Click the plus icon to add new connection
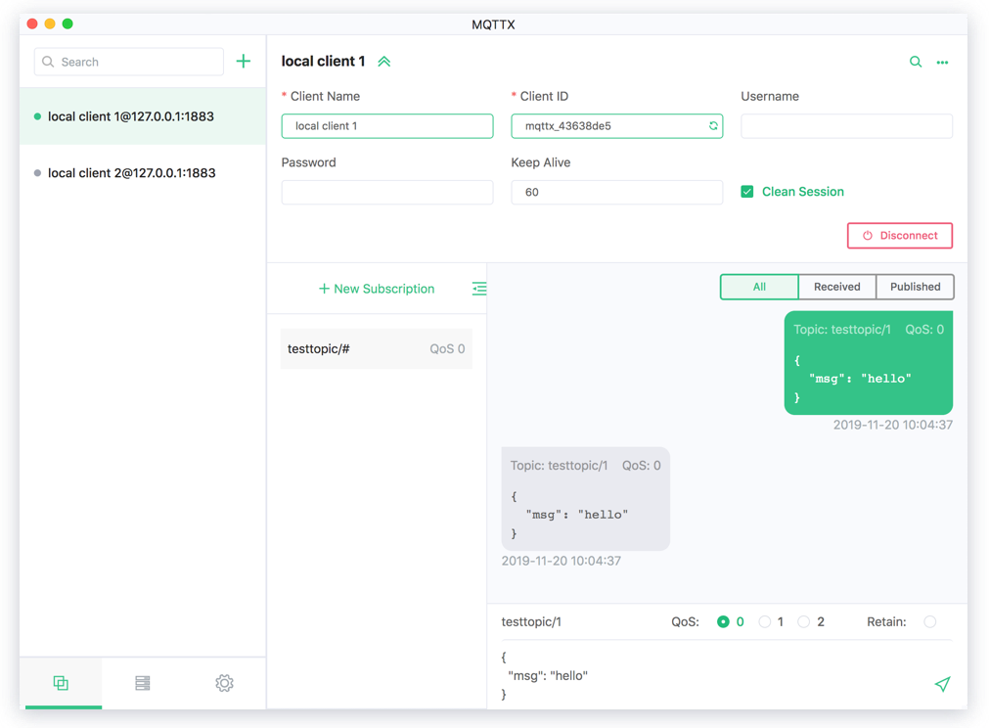The image size is (989, 728). pos(243,62)
